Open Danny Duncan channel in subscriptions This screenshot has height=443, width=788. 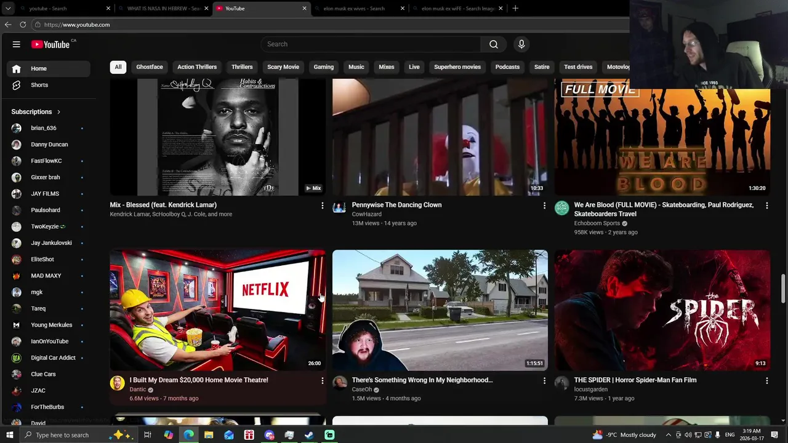(x=49, y=145)
